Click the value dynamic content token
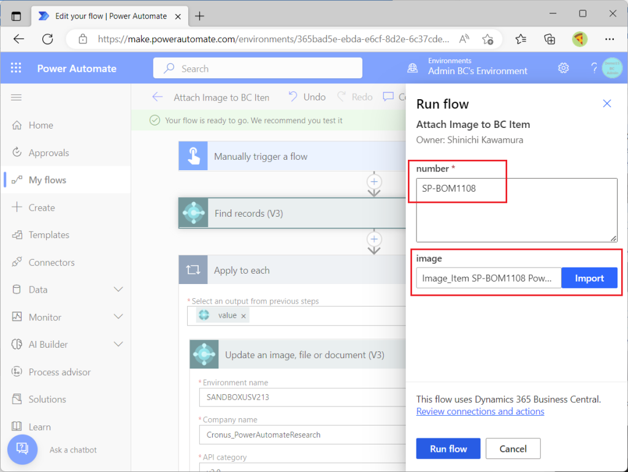Image resolution: width=628 pixels, height=472 pixels. click(223, 315)
